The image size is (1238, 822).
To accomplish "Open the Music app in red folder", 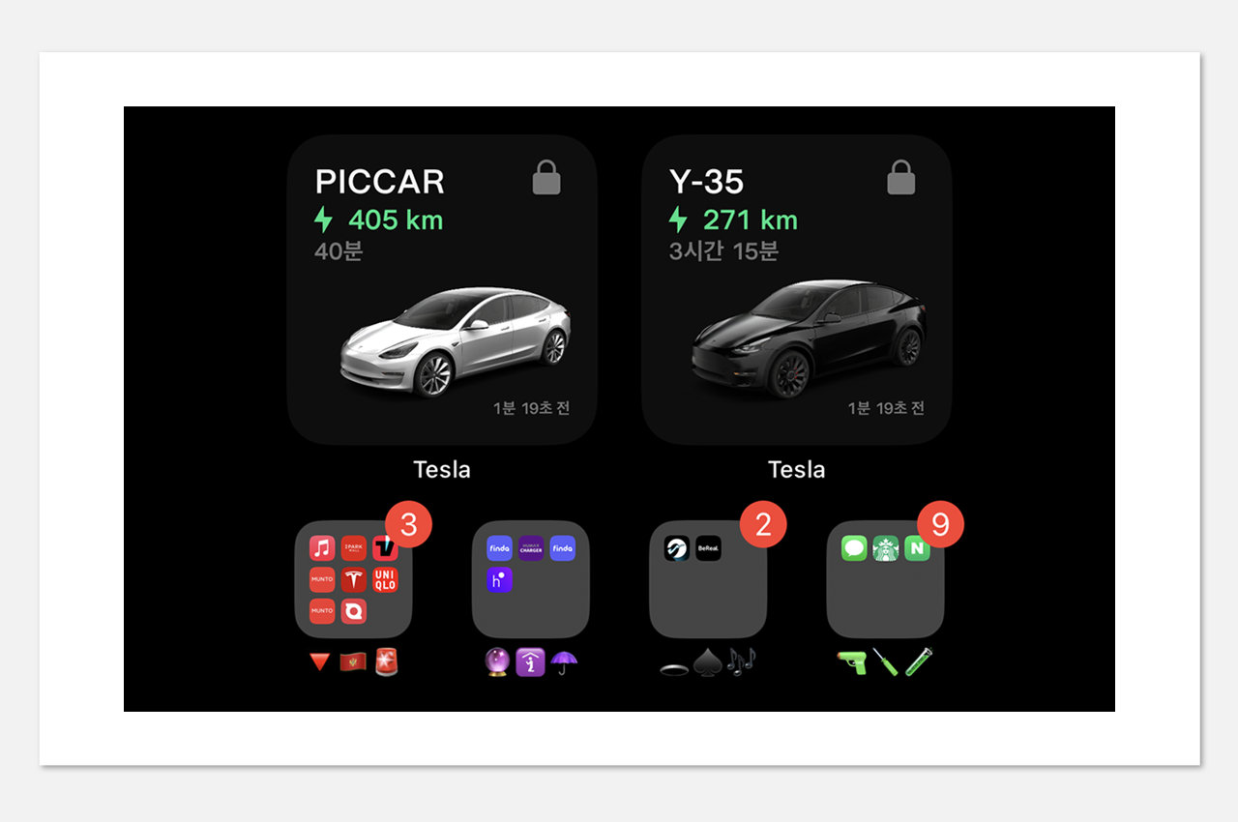I will pyautogui.click(x=322, y=548).
